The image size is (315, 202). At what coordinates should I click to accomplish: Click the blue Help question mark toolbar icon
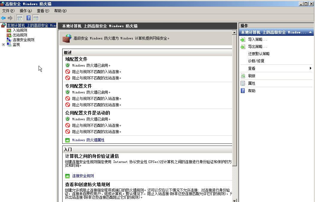[x=28, y=18]
